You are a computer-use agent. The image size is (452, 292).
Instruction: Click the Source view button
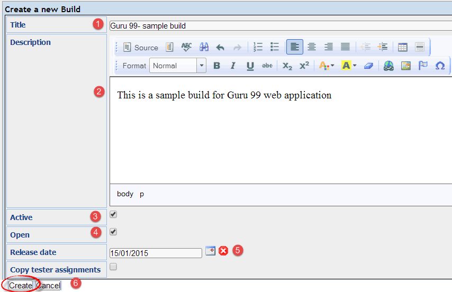click(x=140, y=47)
